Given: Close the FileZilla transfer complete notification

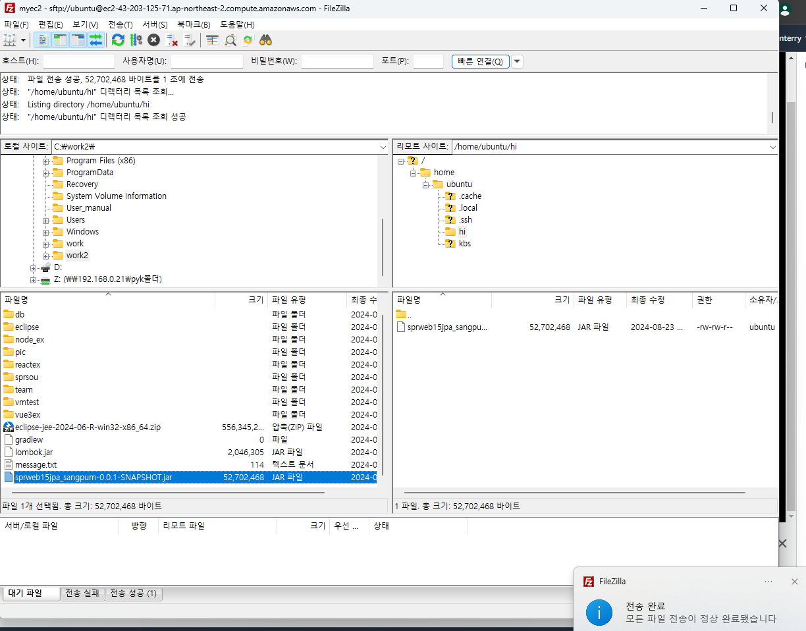Looking at the screenshot, I should click(795, 582).
